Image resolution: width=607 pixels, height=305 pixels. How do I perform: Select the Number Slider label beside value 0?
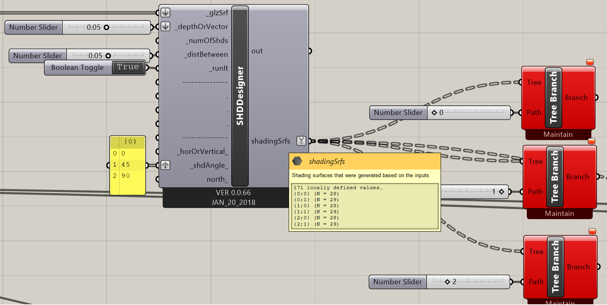point(398,113)
